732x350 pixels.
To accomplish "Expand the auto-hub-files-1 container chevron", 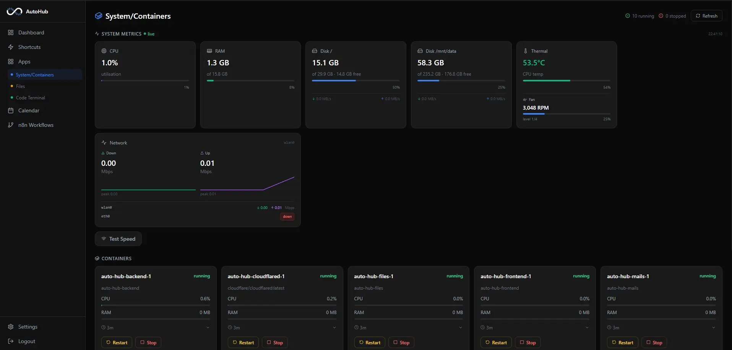I will 461,327.
